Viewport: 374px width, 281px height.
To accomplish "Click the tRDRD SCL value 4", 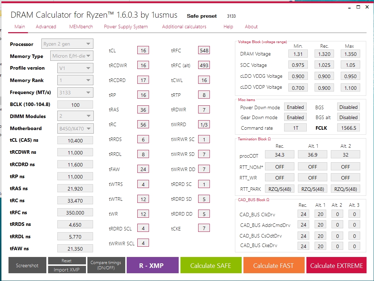I will [x=143, y=228].
